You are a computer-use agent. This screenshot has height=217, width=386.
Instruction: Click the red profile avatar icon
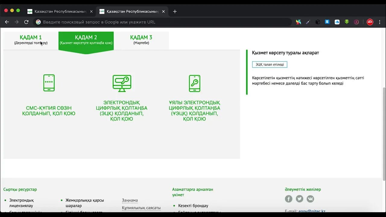coord(370,22)
